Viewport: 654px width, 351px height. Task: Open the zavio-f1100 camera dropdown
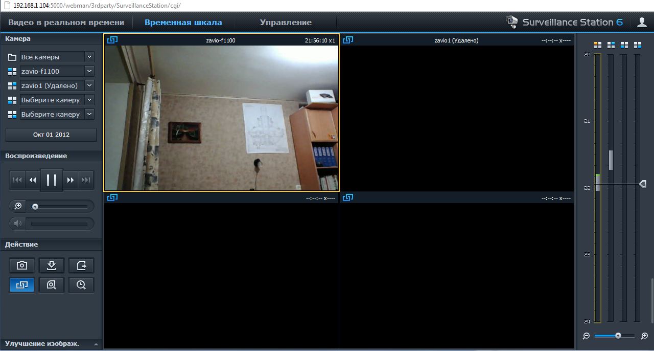click(89, 71)
